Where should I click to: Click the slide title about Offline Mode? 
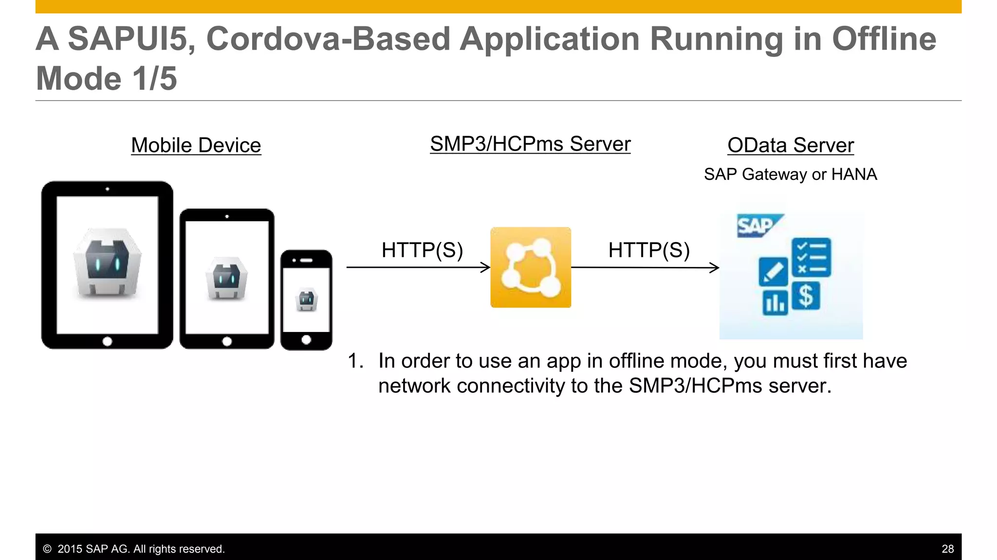pos(486,58)
